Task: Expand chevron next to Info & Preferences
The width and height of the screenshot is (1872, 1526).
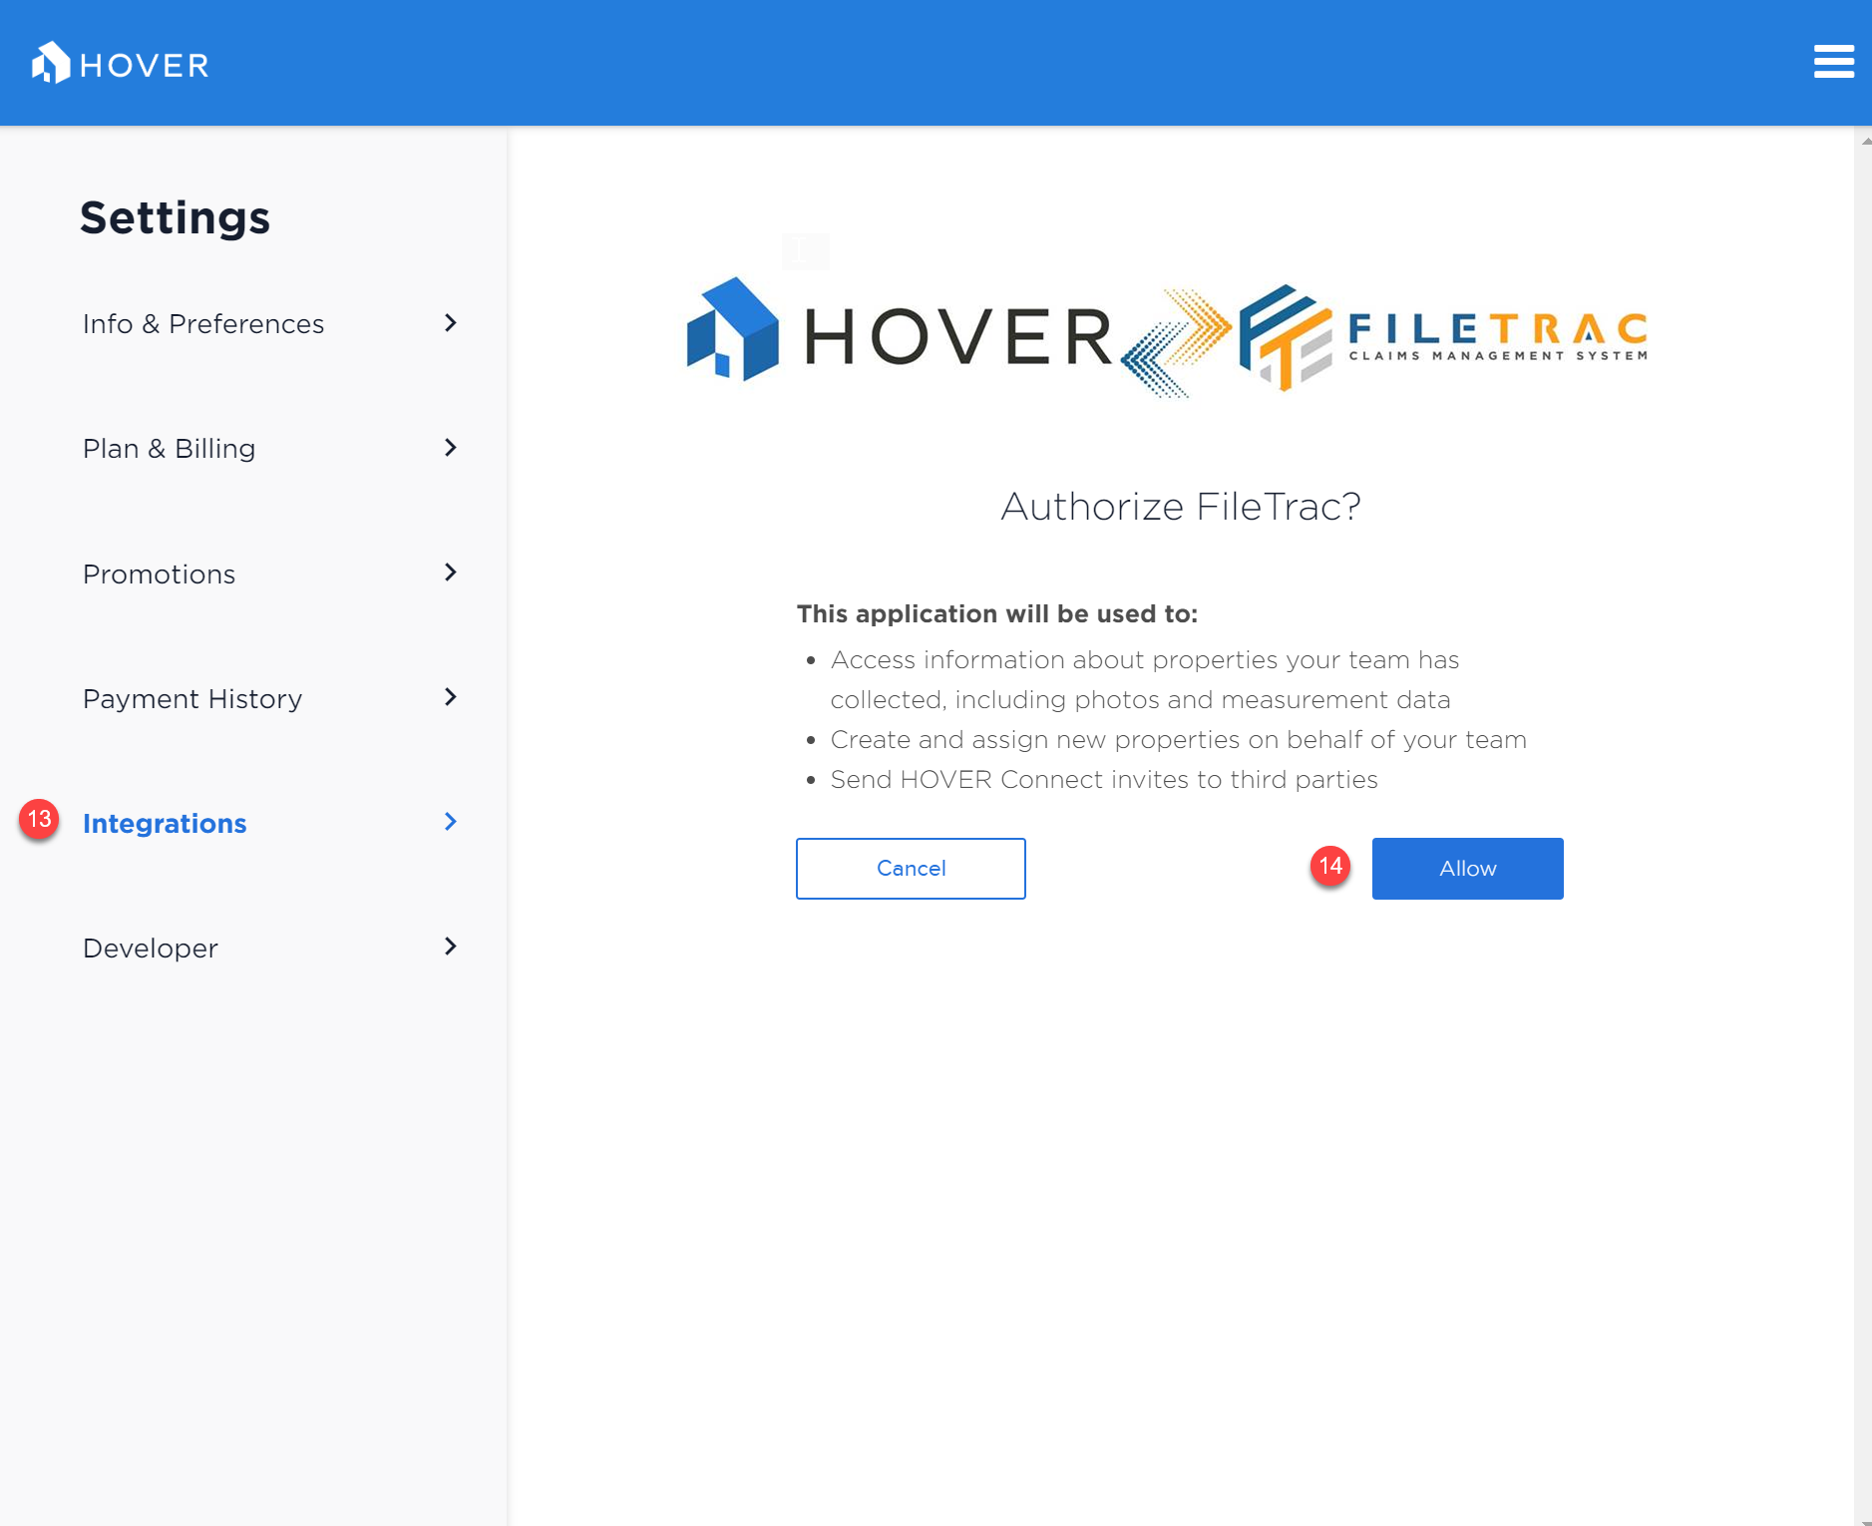Action: [451, 323]
